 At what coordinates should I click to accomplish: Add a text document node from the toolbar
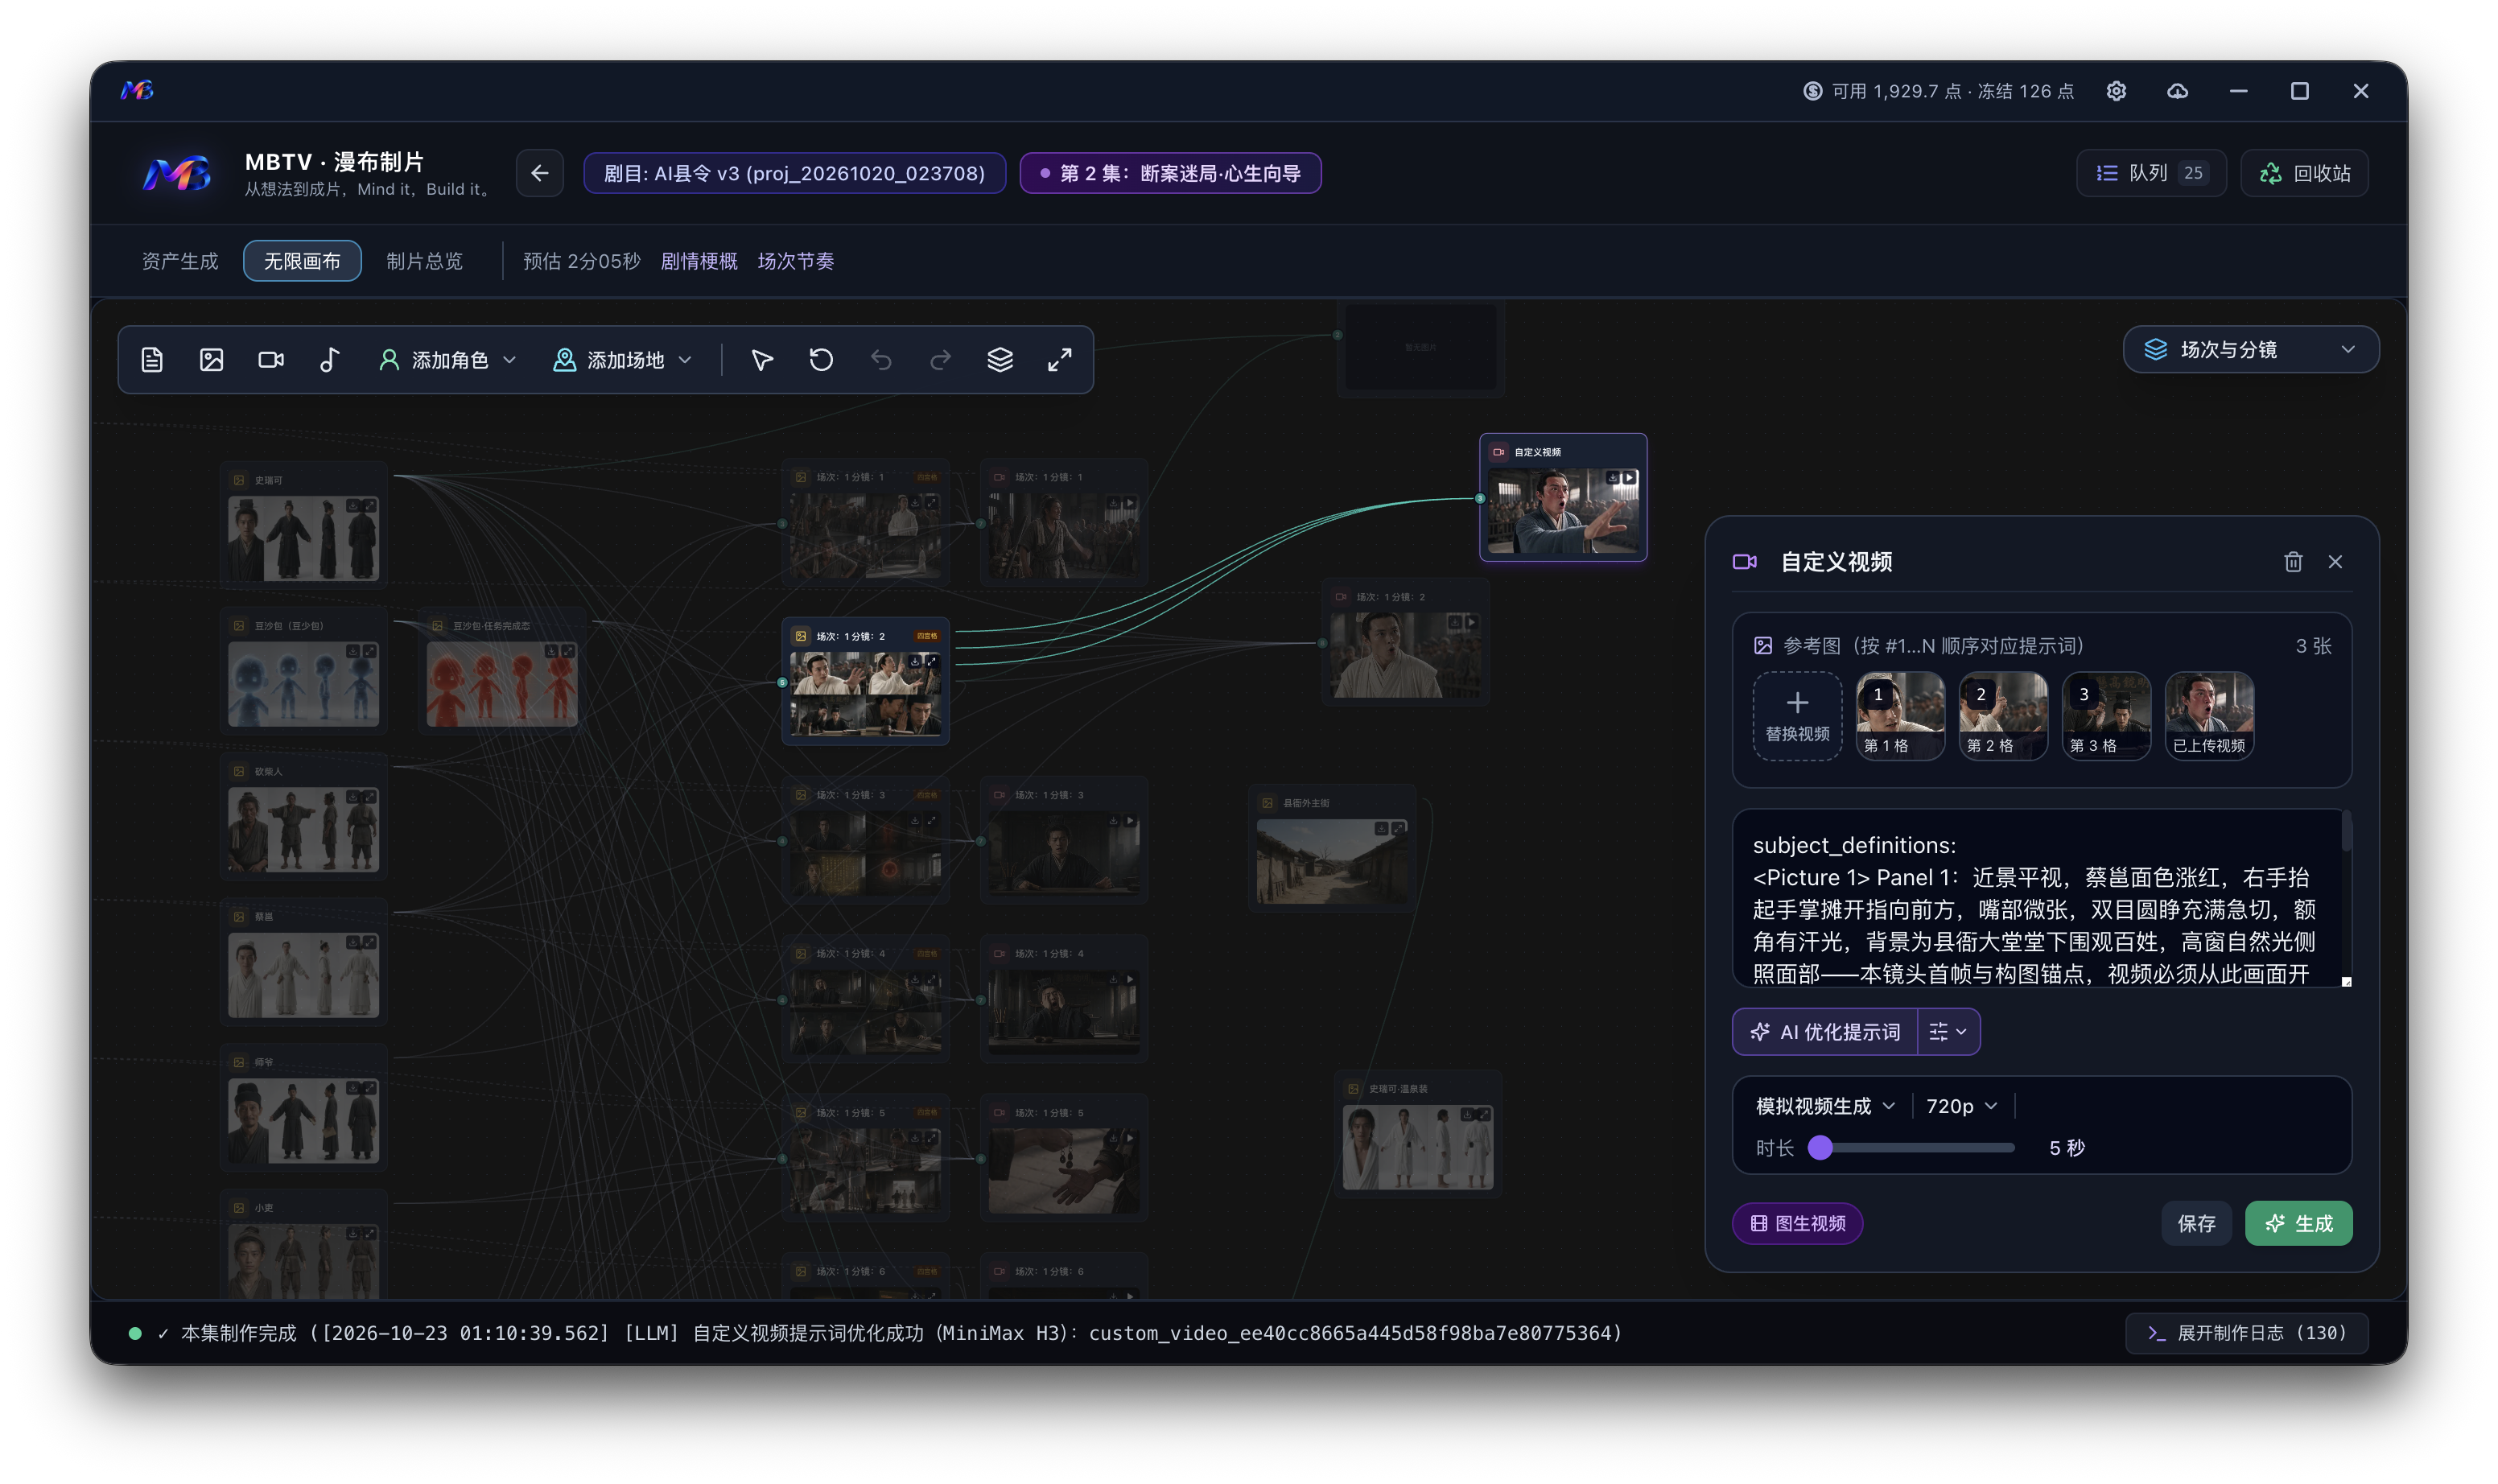pos(152,360)
